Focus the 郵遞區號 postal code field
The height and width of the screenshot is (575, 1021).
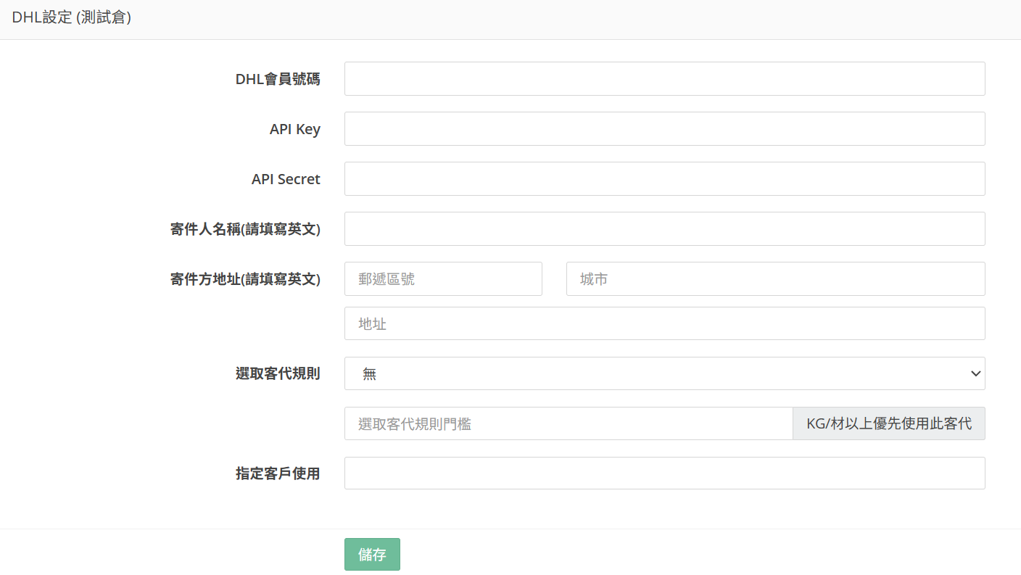443,278
